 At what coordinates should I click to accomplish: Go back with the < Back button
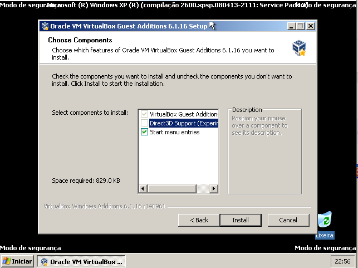199,220
